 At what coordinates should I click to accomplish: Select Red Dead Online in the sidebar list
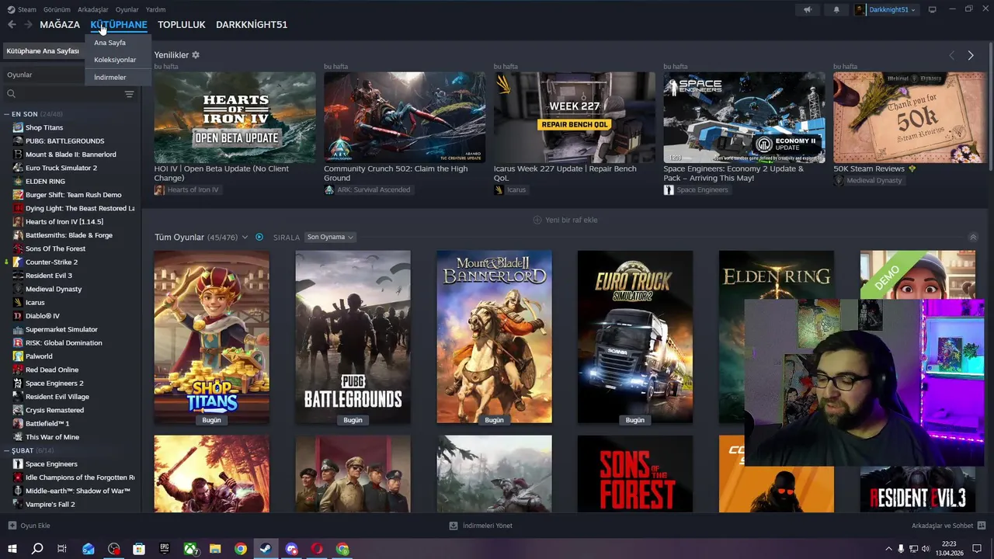click(52, 370)
